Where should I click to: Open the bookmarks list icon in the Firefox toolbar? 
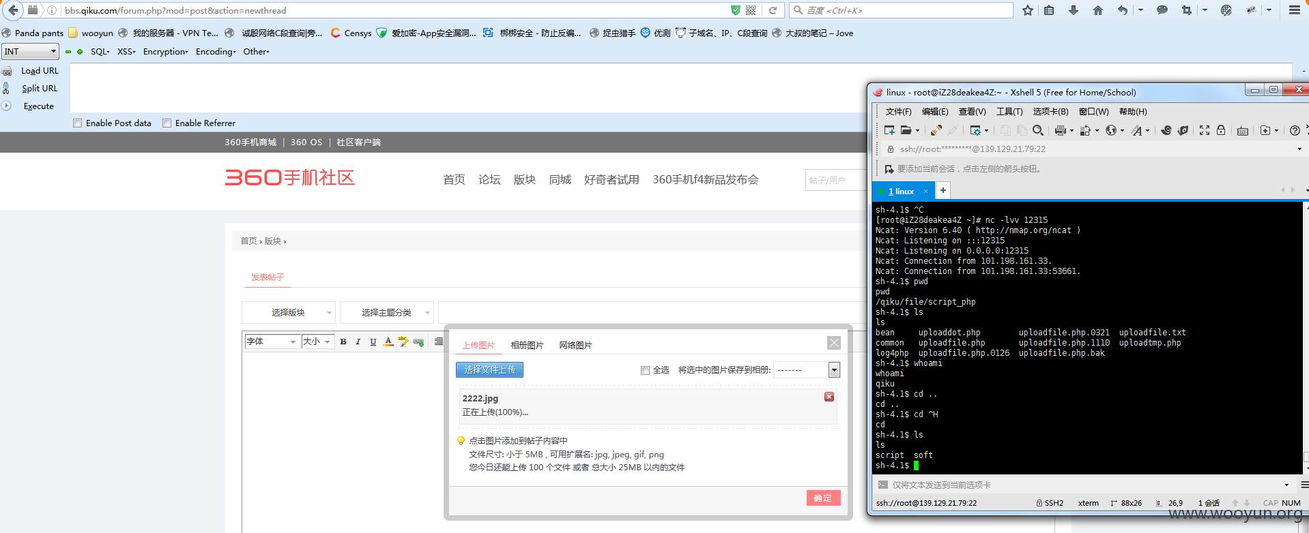(1050, 10)
